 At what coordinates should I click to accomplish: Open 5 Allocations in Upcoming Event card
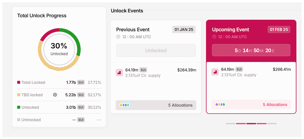coord(251,104)
